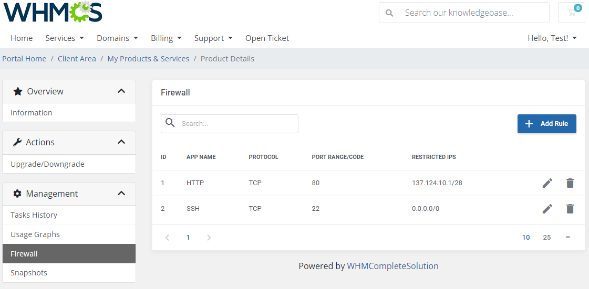Open Snapshots in the sidebar
Screen dimensions: 589x289
pyautogui.click(x=69, y=273)
